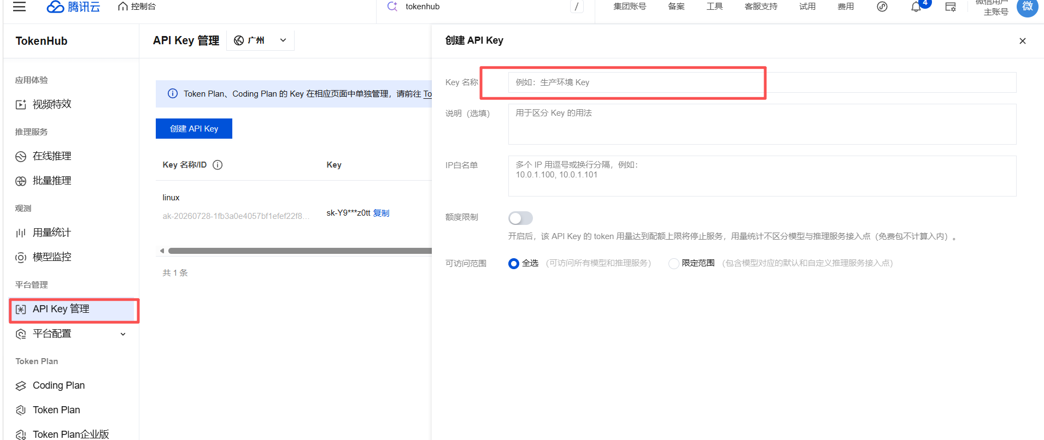Open the 备案 menu
This screenshot has width=1044, height=440.
676,7
